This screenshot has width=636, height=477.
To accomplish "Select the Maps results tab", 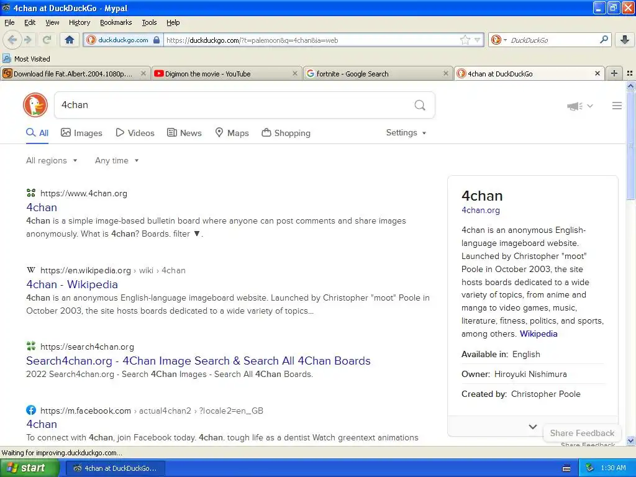I will 232,133.
